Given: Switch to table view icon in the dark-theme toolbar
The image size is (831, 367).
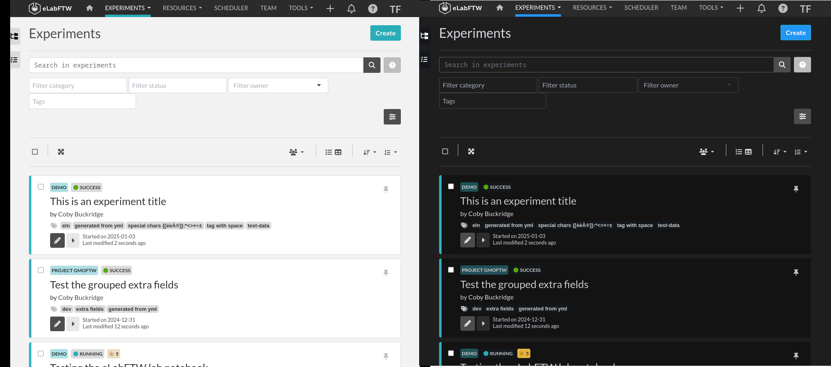Looking at the screenshot, I should 748,152.
